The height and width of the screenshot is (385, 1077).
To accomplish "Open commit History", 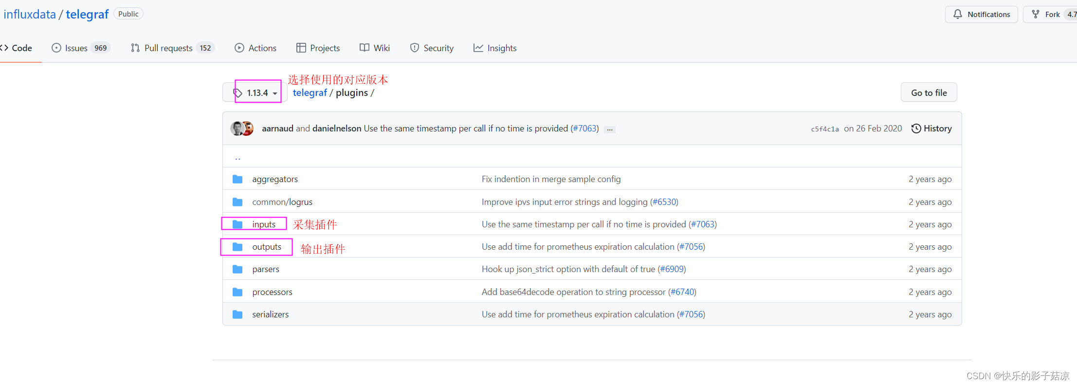I will pos(931,128).
